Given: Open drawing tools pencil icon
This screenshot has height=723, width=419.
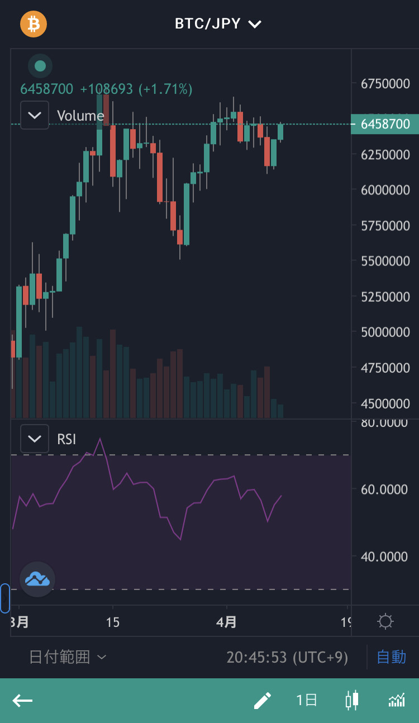Looking at the screenshot, I should pyautogui.click(x=262, y=701).
